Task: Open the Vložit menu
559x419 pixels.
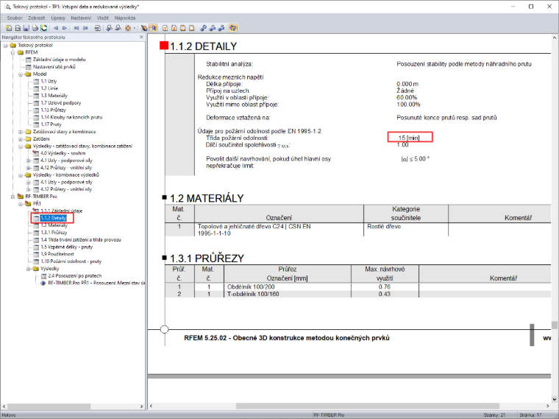Action: point(103,18)
